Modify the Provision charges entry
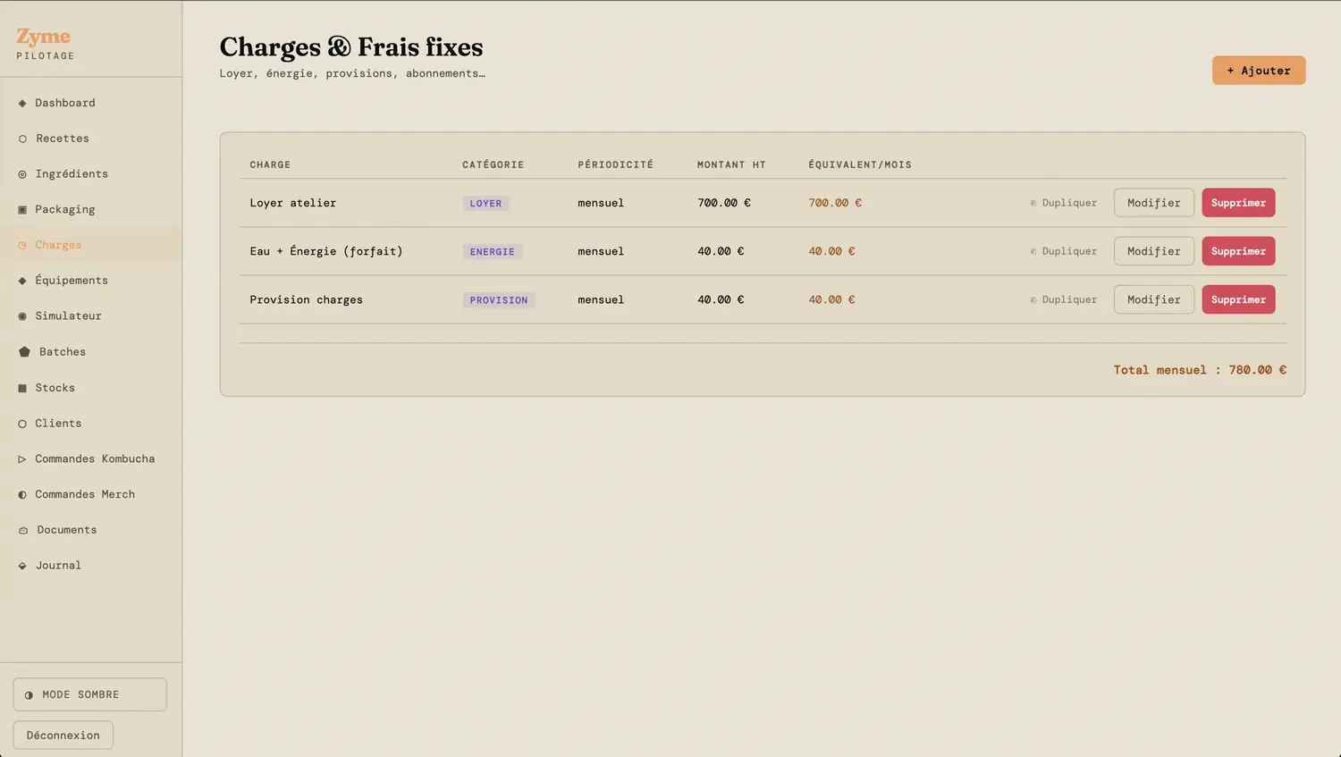This screenshot has width=1341, height=757. point(1153,299)
